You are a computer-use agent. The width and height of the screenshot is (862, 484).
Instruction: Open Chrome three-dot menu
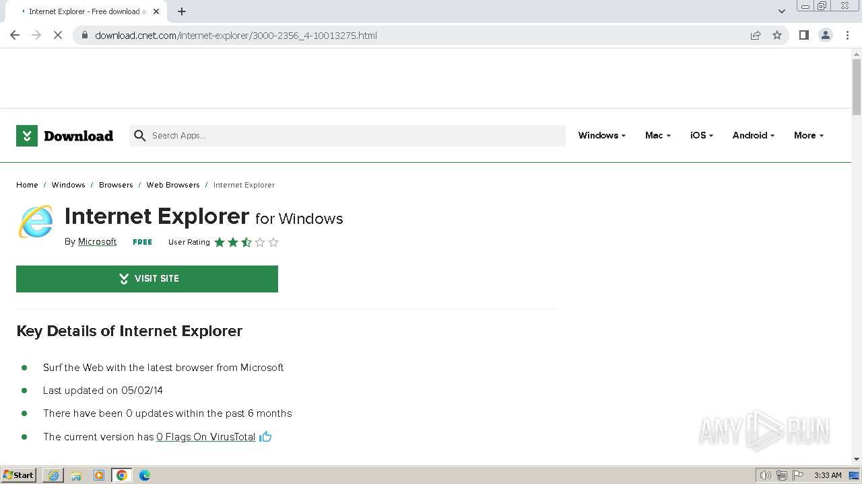click(847, 35)
